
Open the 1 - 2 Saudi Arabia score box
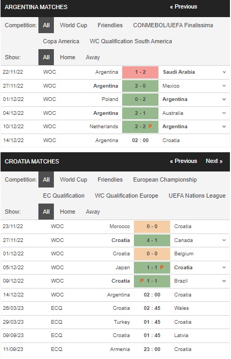tap(140, 72)
